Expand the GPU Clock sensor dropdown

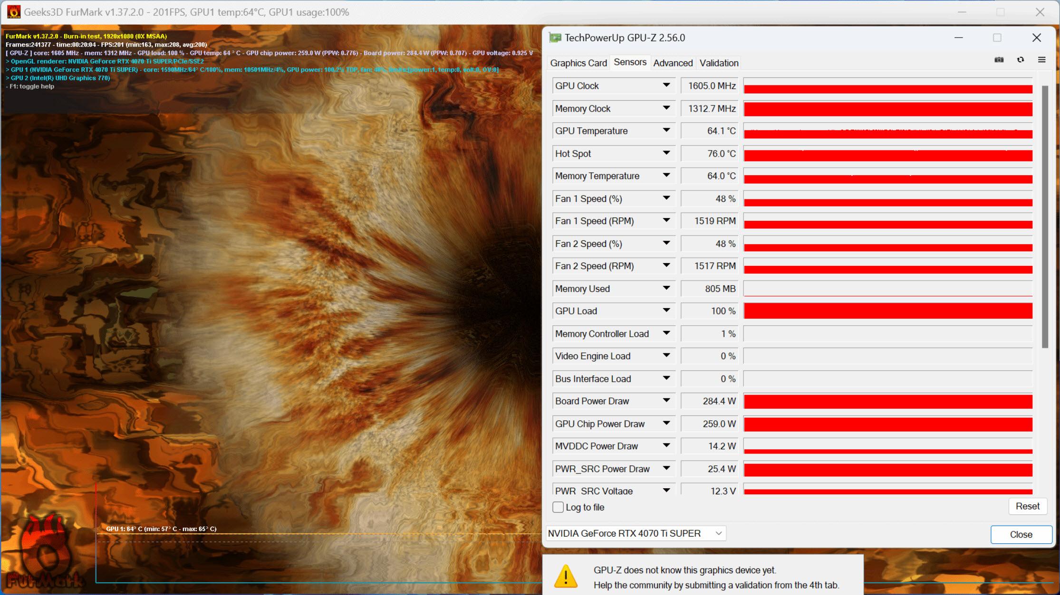tap(666, 85)
